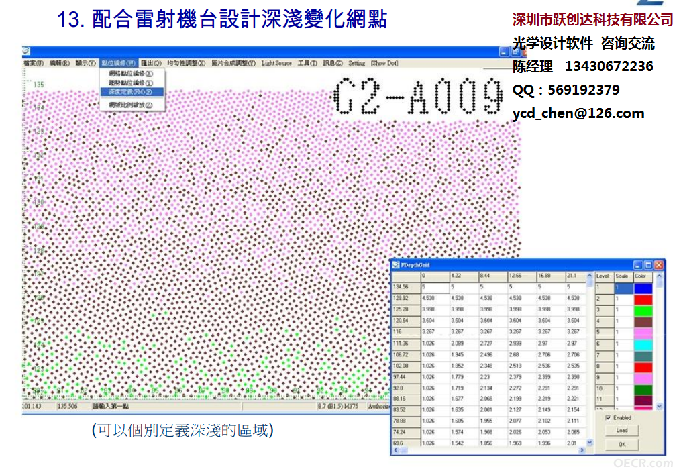Open the Setting menu
Image resolution: width=681 pixels, height=473 pixels.
(356, 64)
